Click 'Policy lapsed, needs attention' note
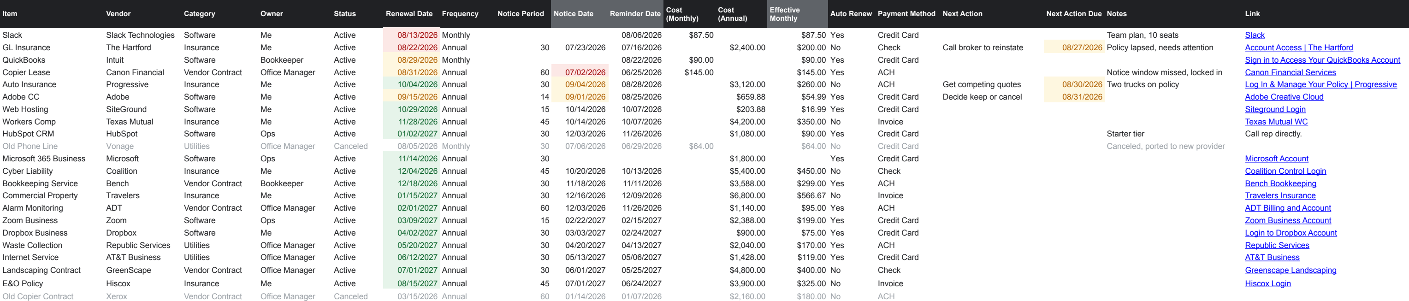 1160,47
